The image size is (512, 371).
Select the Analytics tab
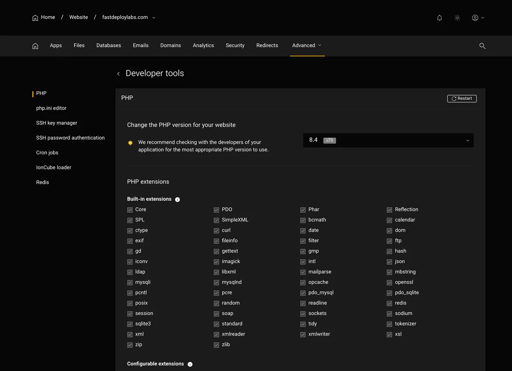tap(204, 45)
